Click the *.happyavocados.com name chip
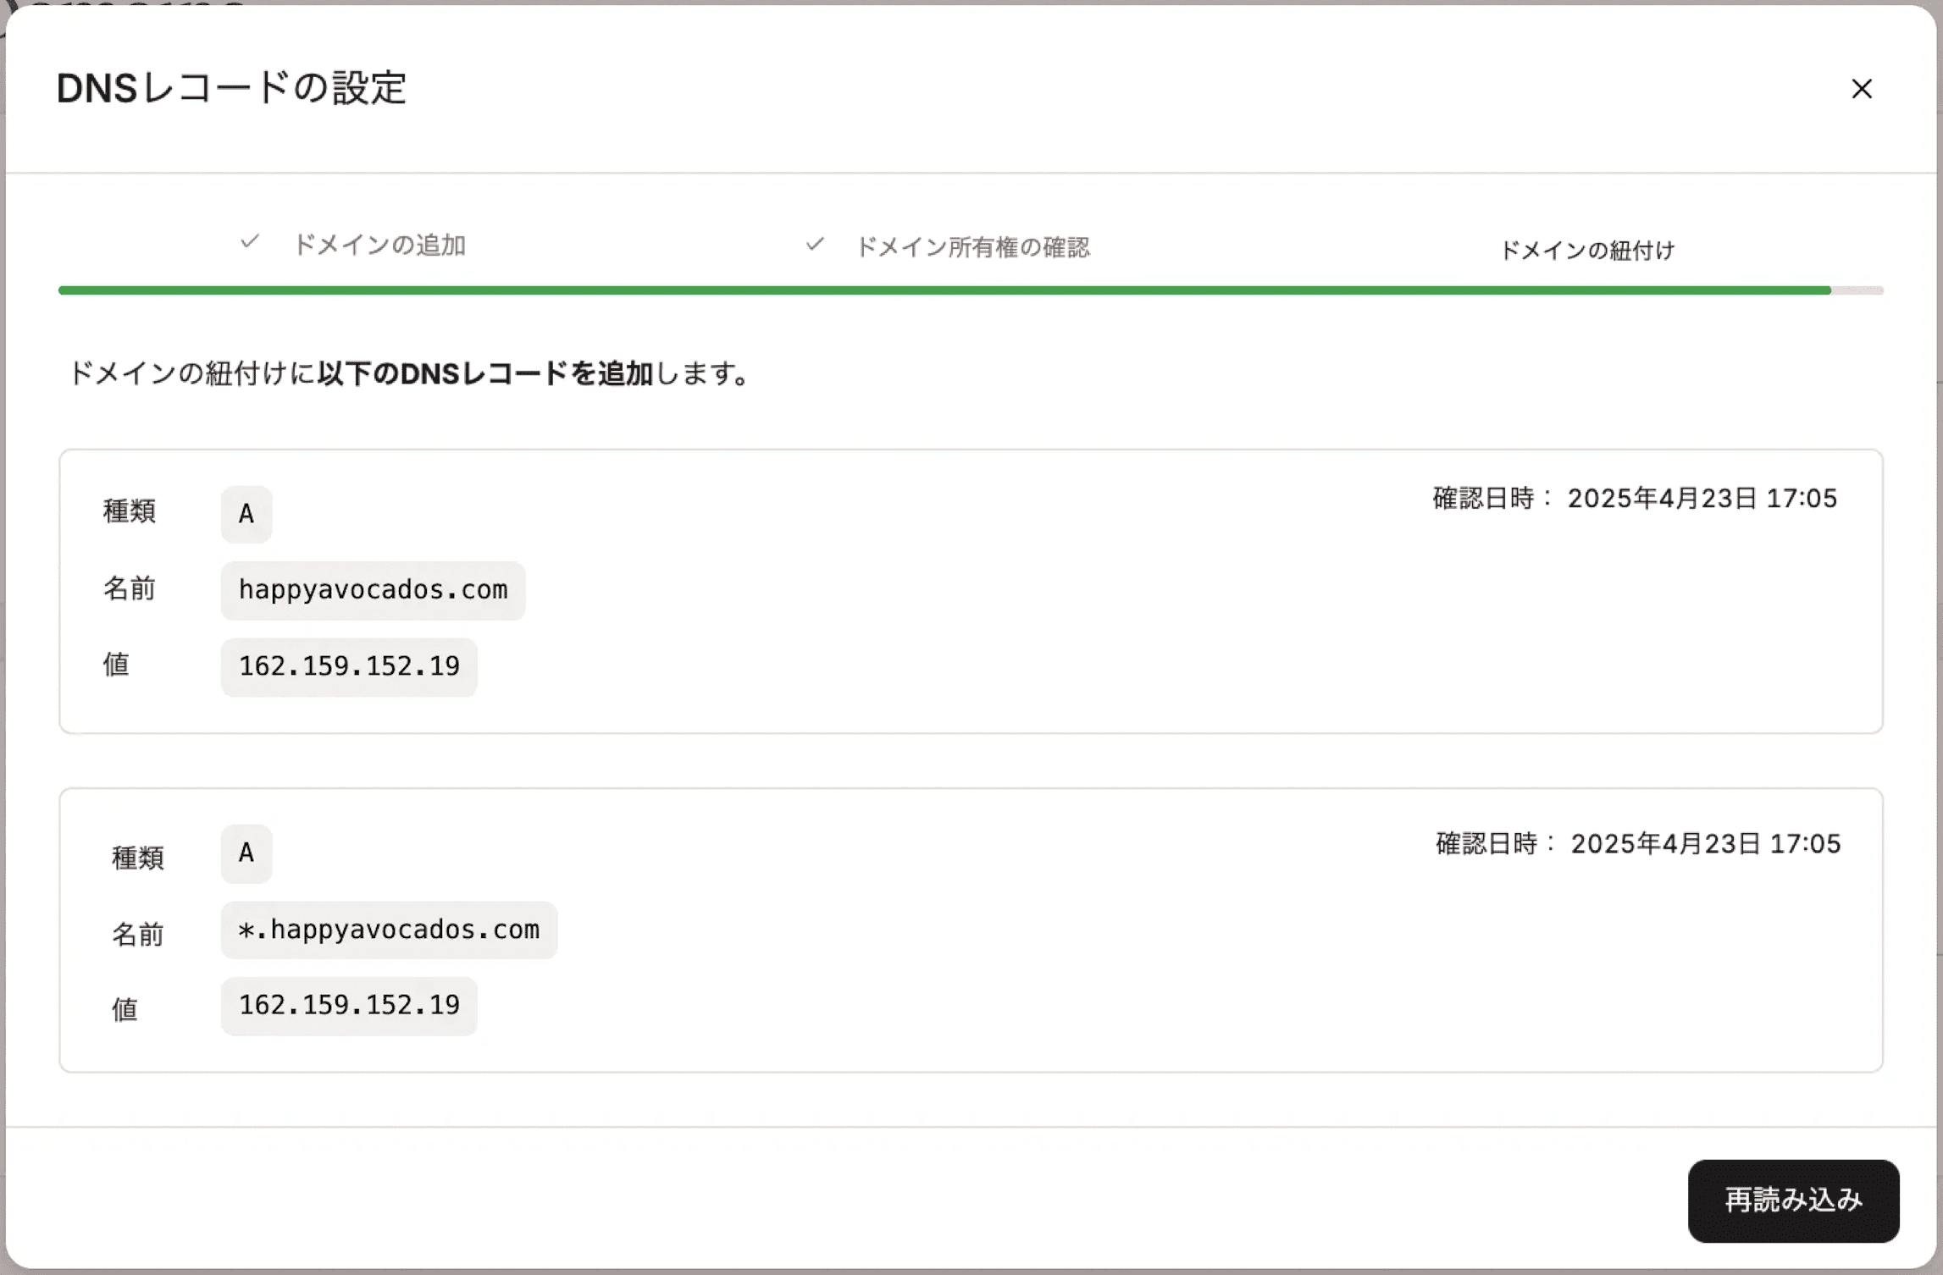Viewport: 1943px width, 1275px height. (389, 930)
